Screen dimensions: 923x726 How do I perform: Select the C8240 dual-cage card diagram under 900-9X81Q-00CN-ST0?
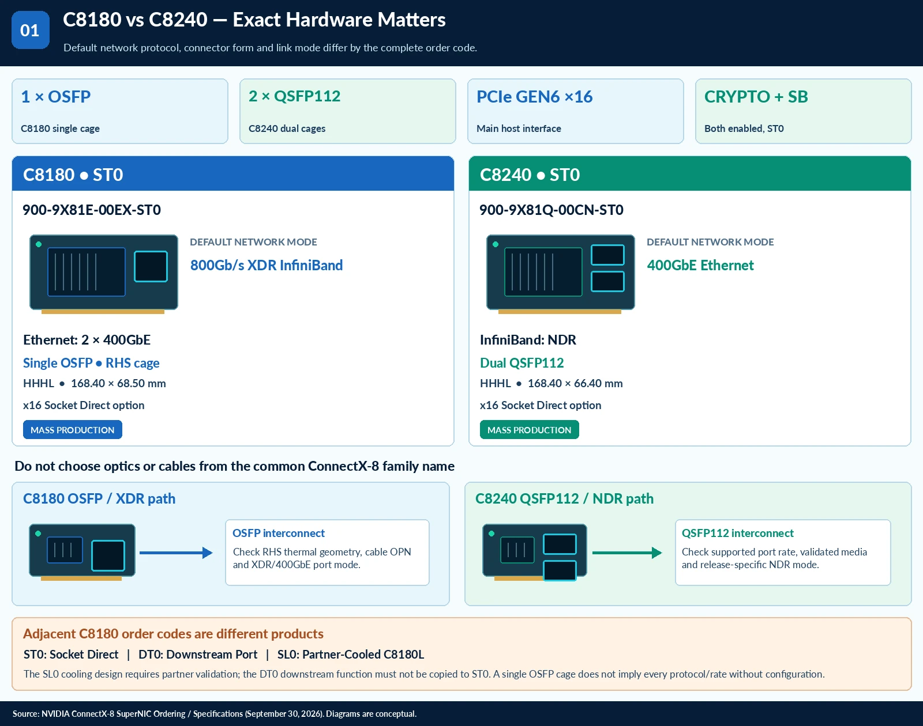pyautogui.click(x=561, y=274)
